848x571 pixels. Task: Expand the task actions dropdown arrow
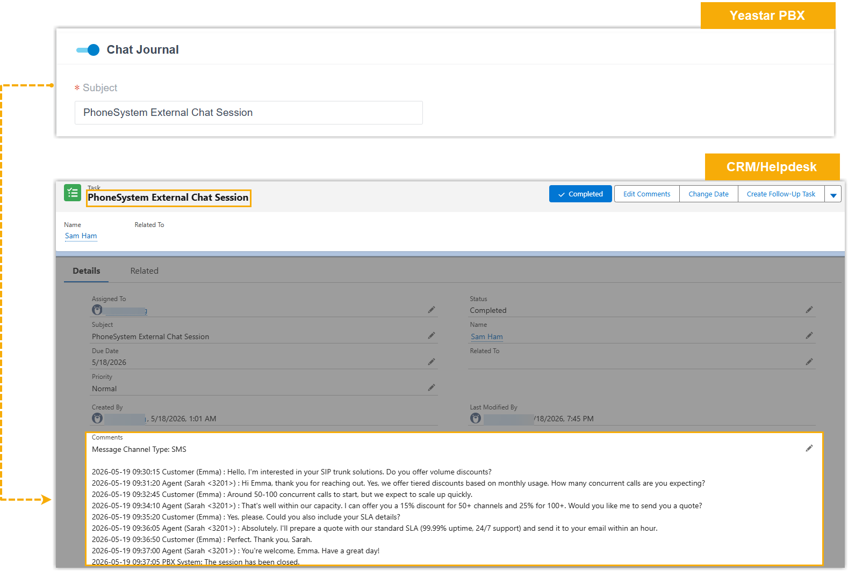click(833, 194)
